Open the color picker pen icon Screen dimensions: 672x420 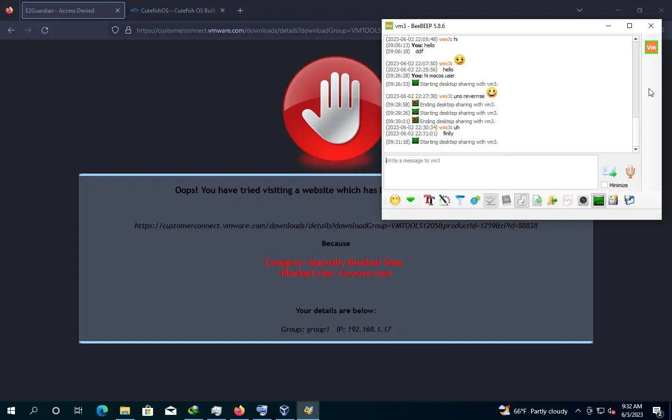click(x=444, y=200)
